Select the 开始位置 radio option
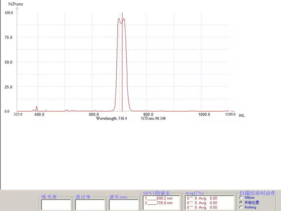This screenshot has height=211, width=281. click(x=241, y=202)
